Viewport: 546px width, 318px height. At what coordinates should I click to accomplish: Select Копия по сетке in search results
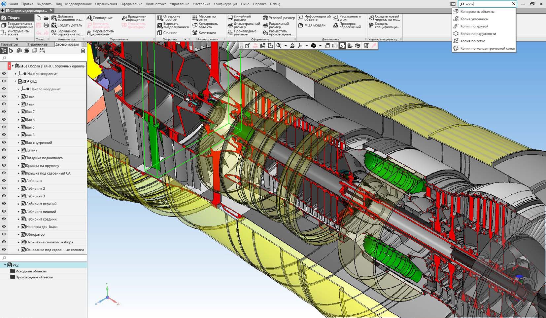[472, 41]
